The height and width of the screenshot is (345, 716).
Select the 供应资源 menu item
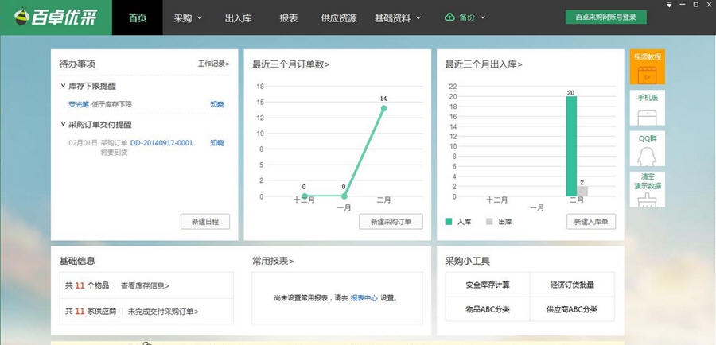(338, 17)
